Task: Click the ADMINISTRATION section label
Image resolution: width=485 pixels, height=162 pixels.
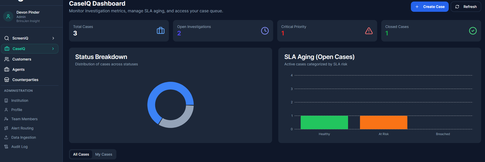Action: pyautogui.click(x=19, y=91)
